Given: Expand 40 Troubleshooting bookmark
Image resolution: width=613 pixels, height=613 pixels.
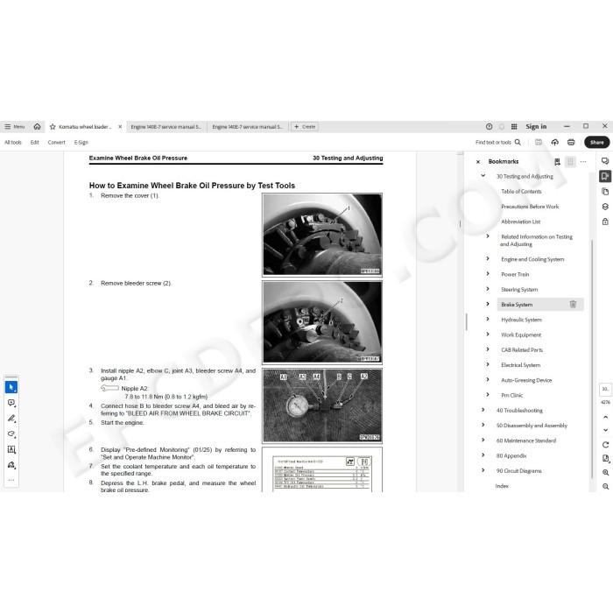Looking at the screenshot, I should coord(483,410).
